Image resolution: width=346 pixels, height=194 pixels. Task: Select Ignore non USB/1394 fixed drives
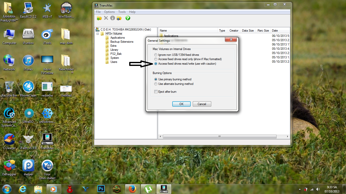pos(156,55)
